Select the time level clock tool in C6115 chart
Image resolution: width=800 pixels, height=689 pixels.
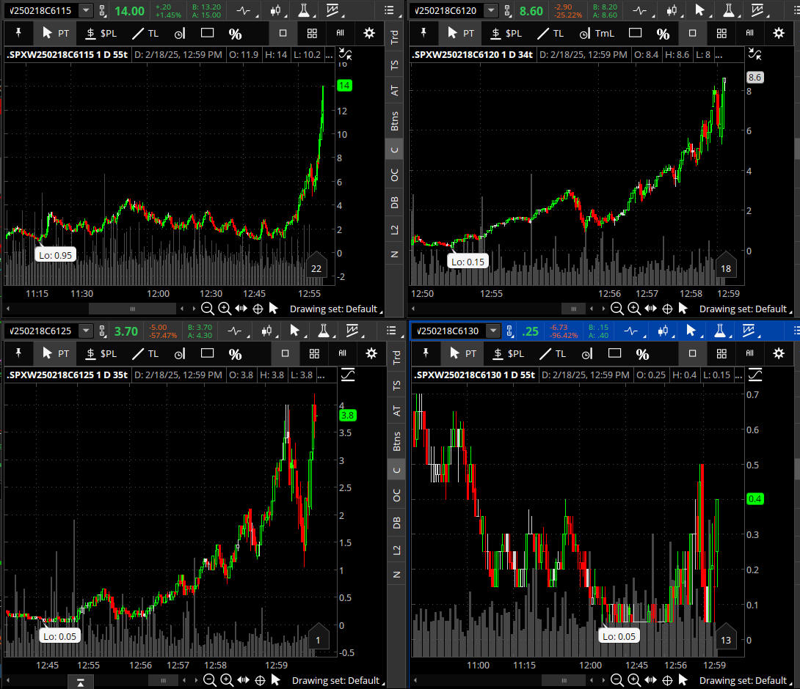(180, 34)
